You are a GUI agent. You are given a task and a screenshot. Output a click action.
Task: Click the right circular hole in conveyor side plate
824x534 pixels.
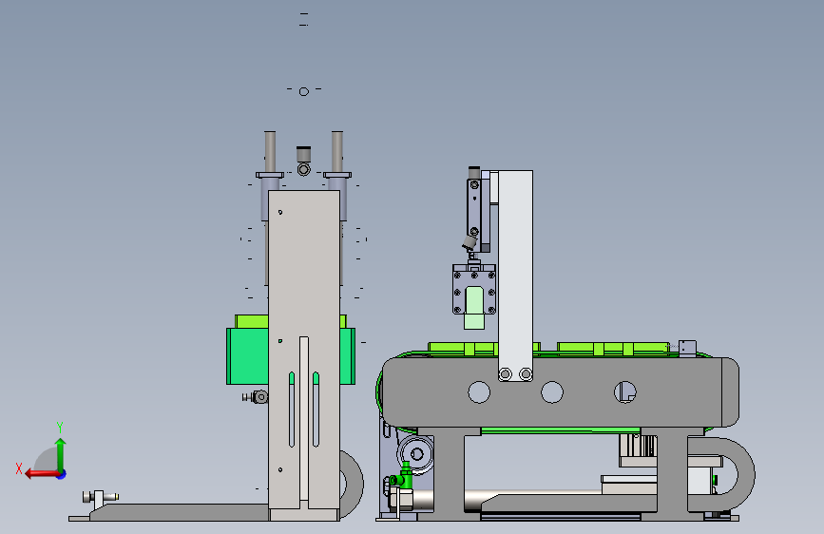(624, 392)
